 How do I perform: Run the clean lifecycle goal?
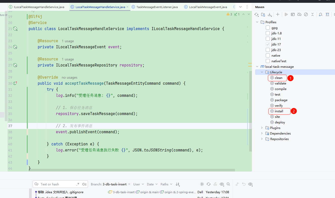click(278, 78)
